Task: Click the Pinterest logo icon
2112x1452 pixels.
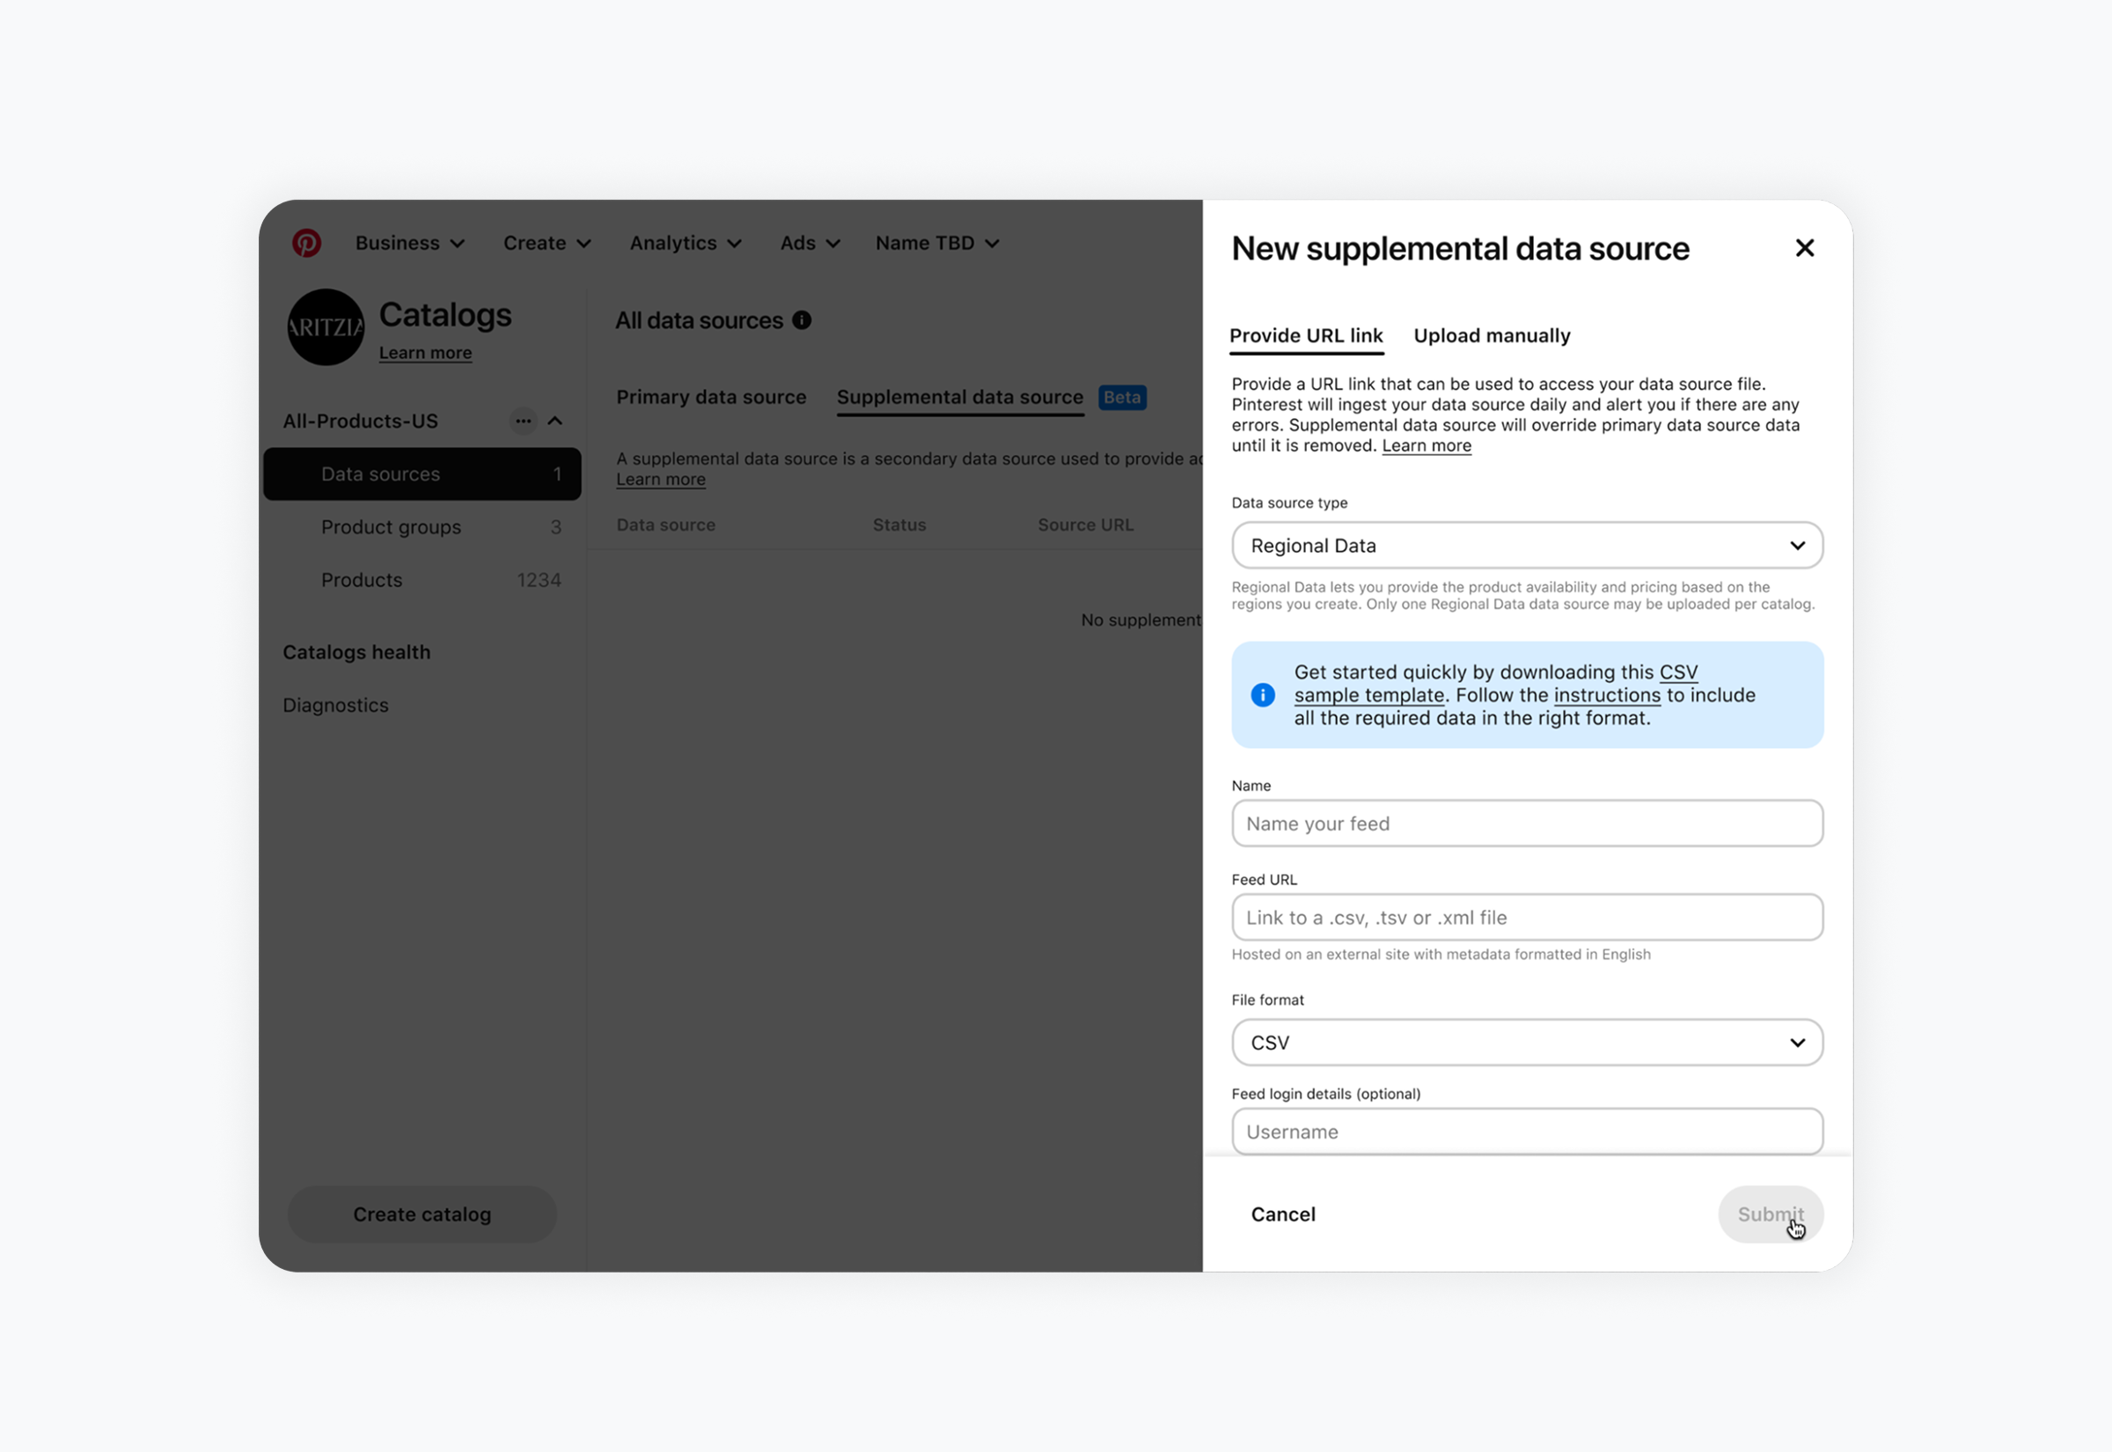Action: 306,243
